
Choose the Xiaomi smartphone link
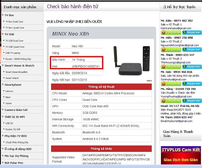[8, 103]
